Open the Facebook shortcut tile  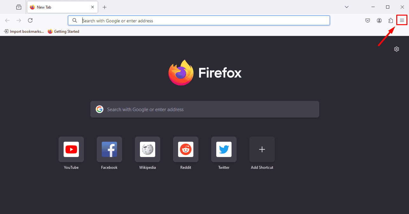(x=109, y=149)
